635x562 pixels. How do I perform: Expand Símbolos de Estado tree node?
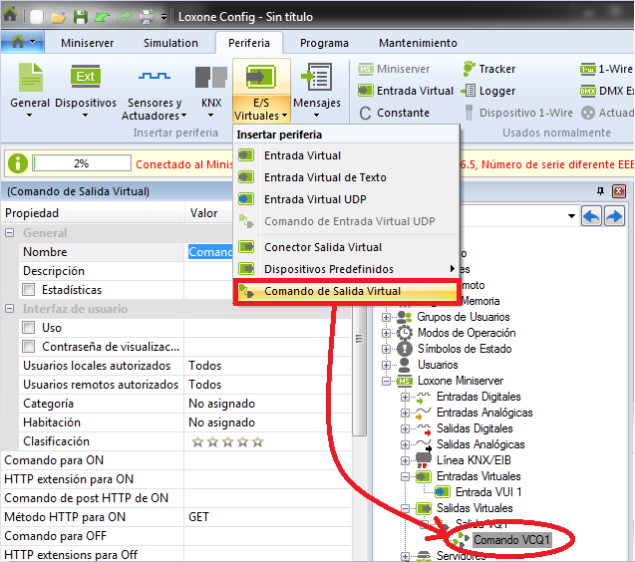point(386,349)
